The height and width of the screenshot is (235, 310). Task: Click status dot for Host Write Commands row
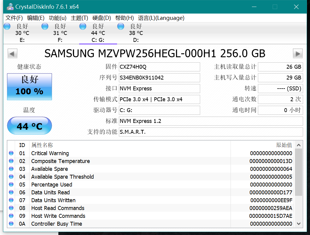(x=11, y=216)
